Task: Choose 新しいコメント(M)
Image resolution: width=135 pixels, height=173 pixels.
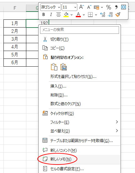Action: 80,150
